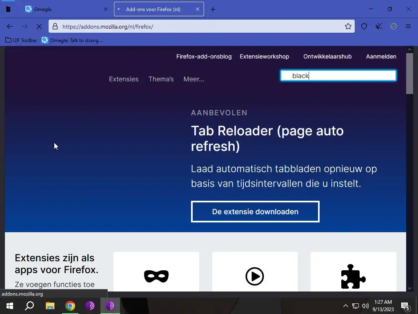The image size is (418, 314).
Task: Select the active purple browser taskbar icon
Action: click(110, 306)
